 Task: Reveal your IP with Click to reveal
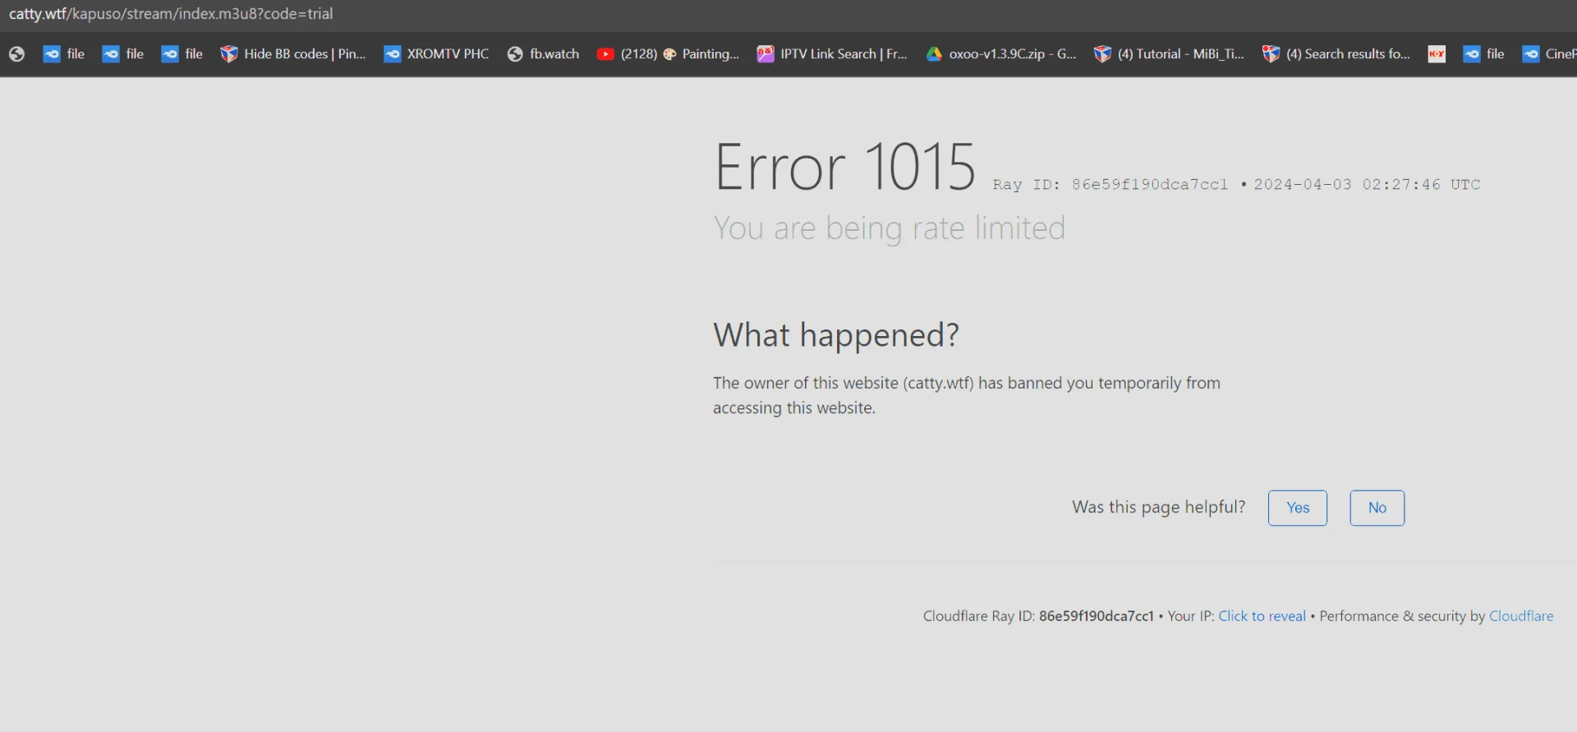pos(1262,616)
